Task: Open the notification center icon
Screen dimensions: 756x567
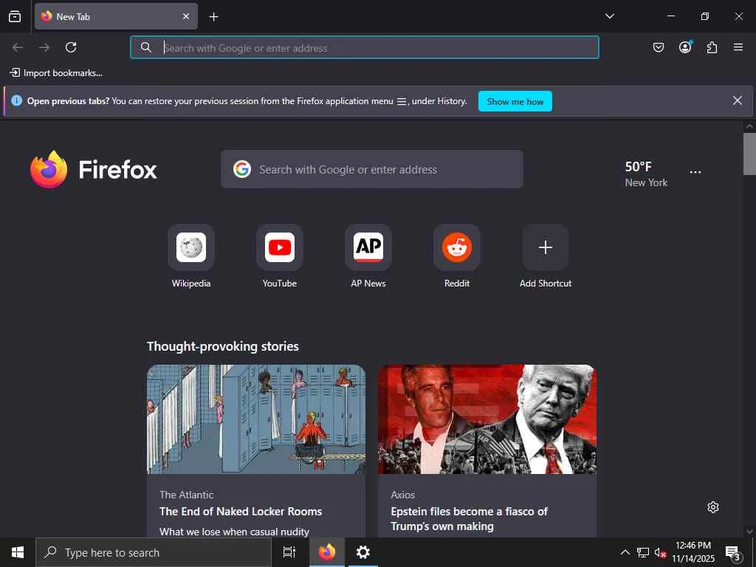Action: click(733, 552)
